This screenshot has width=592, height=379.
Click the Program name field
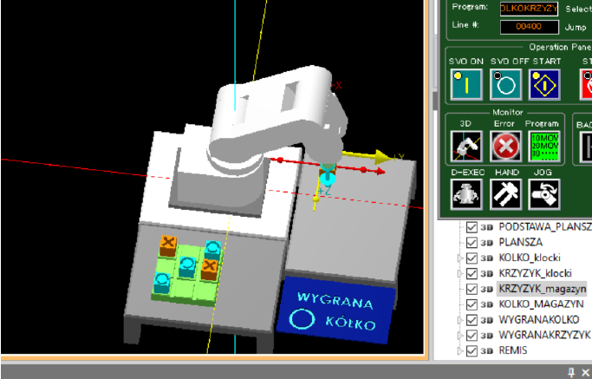coord(529,9)
